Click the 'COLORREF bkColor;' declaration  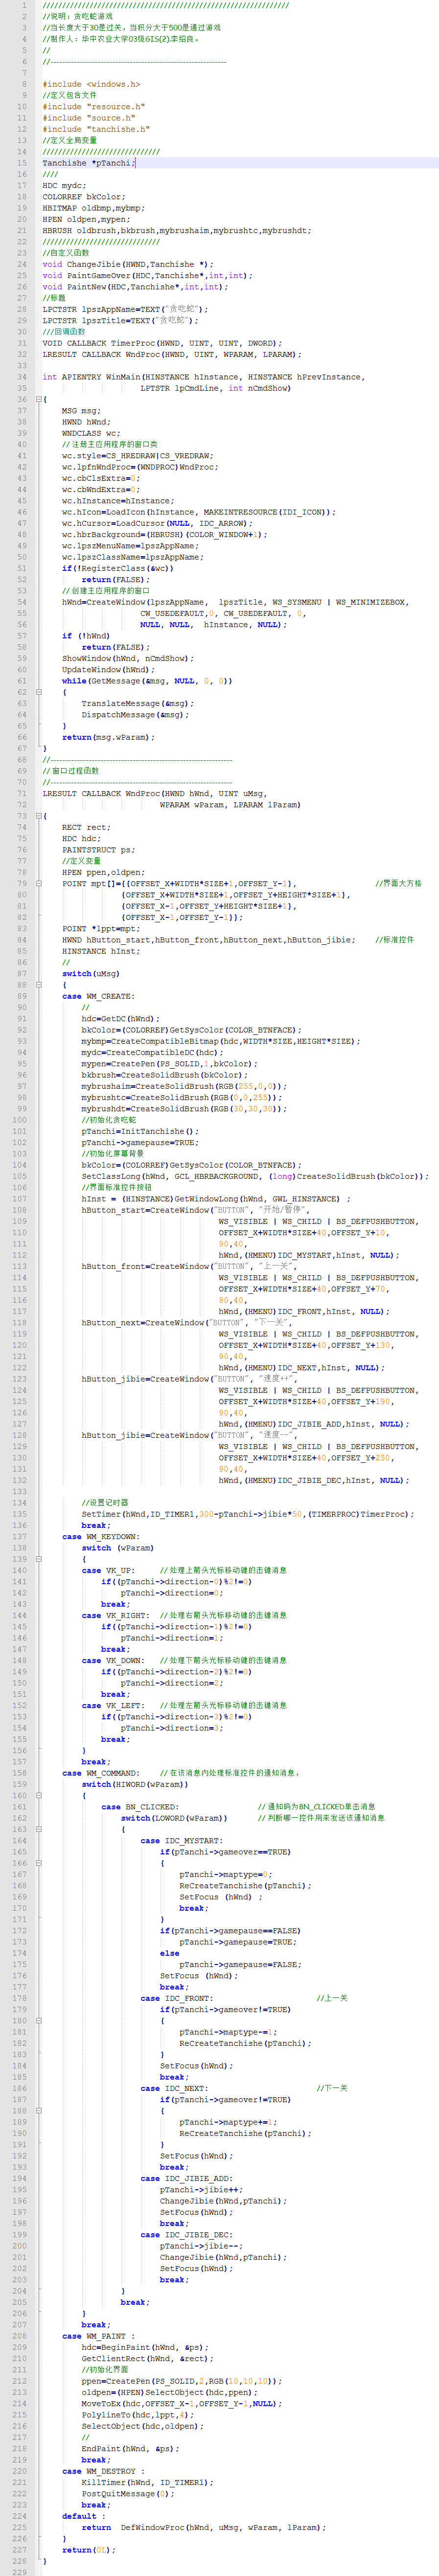coord(83,197)
